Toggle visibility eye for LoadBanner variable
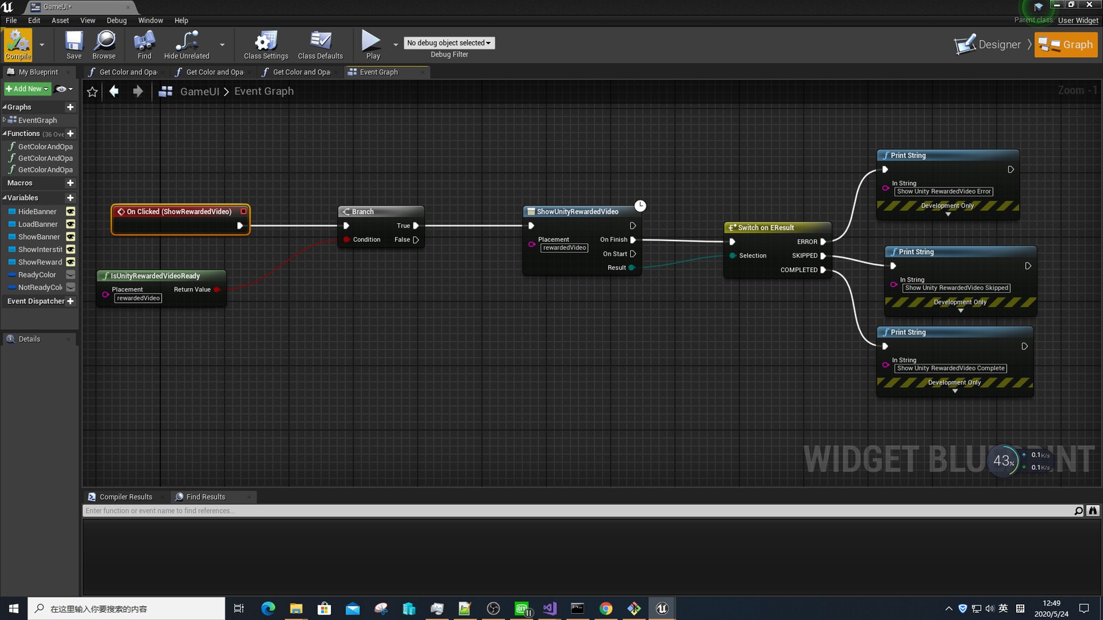The width and height of the screenshot is (1103, 620). pyautogui.click(x=70, y=224)
